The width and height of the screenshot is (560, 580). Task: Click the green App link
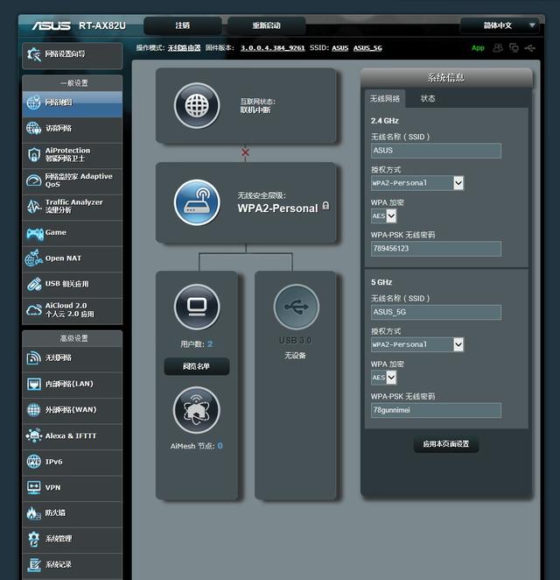[x=478, y=48]
